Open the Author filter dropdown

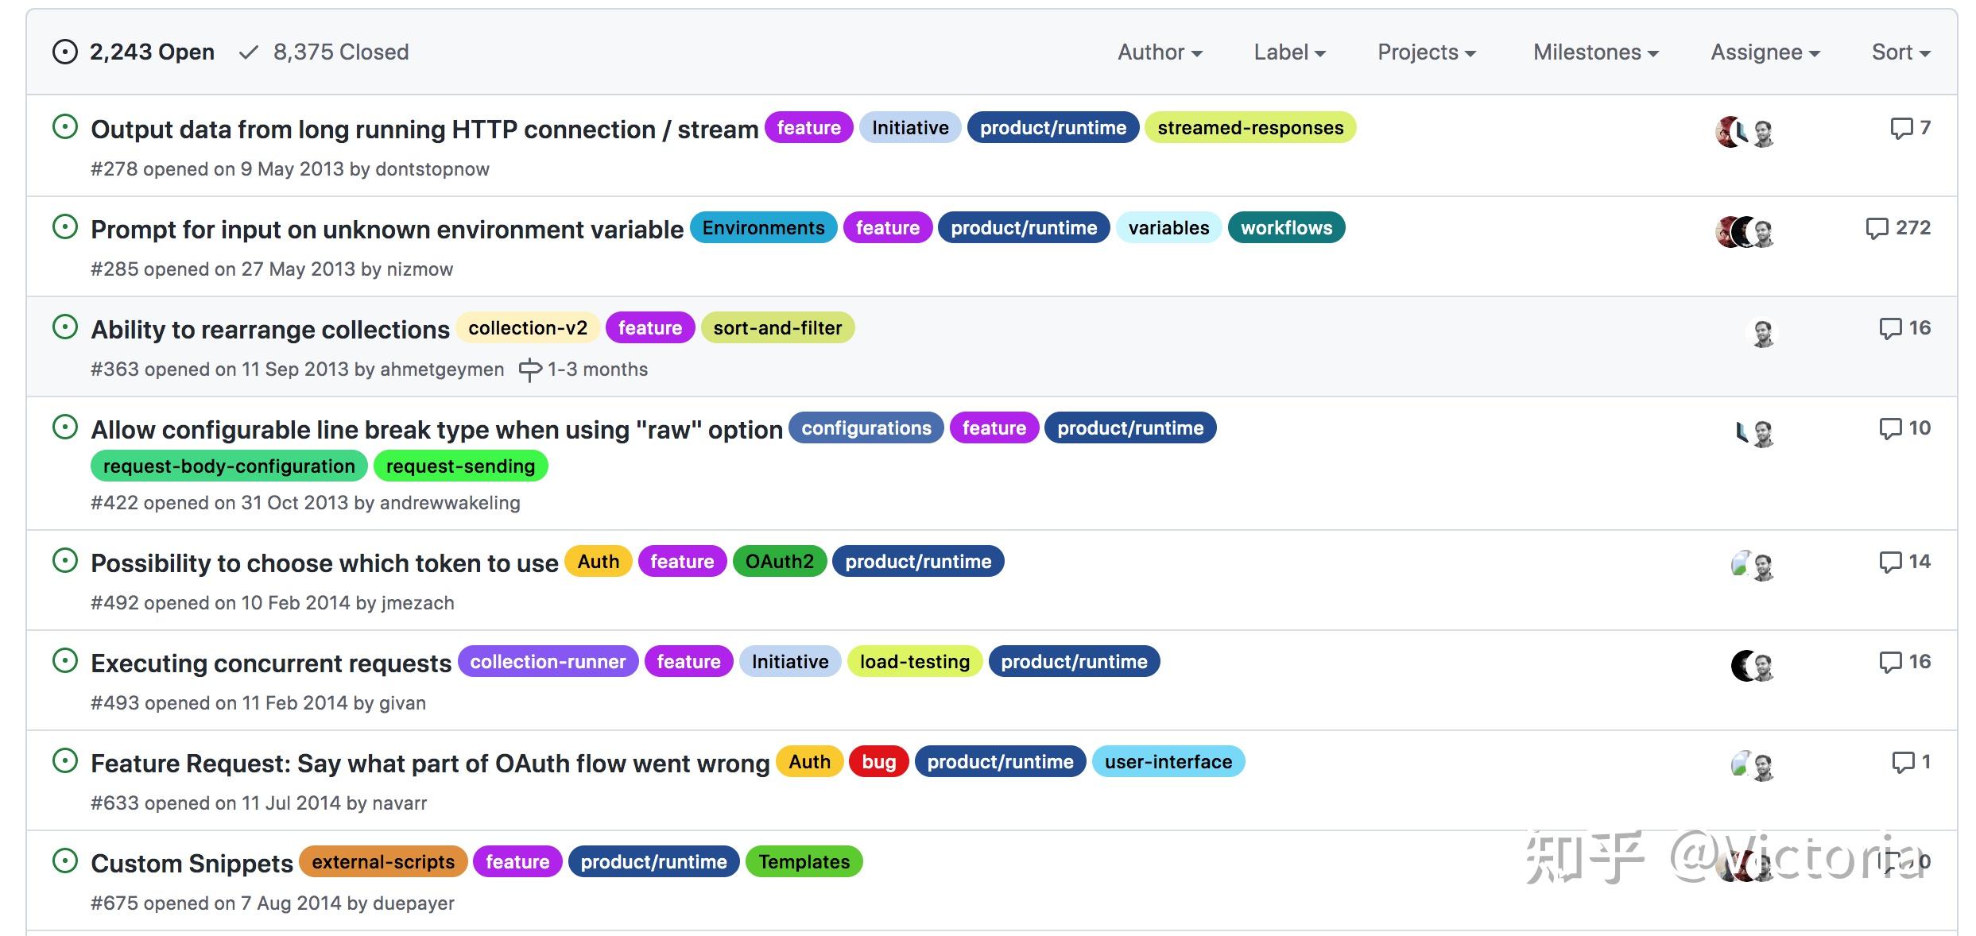coord(1160,52)
